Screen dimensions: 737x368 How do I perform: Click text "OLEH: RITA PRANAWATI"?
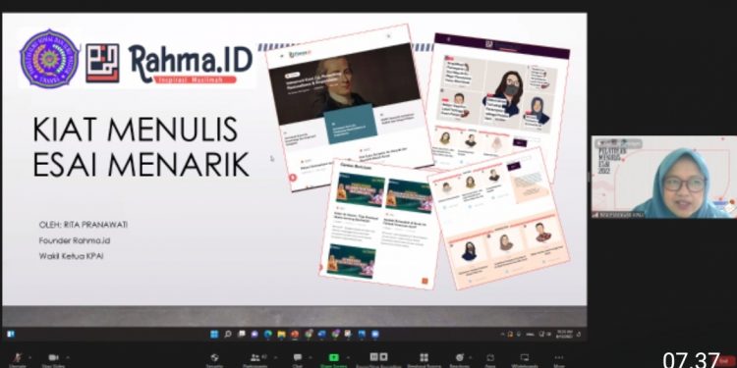pyautogui.click(x=84, y=225)
